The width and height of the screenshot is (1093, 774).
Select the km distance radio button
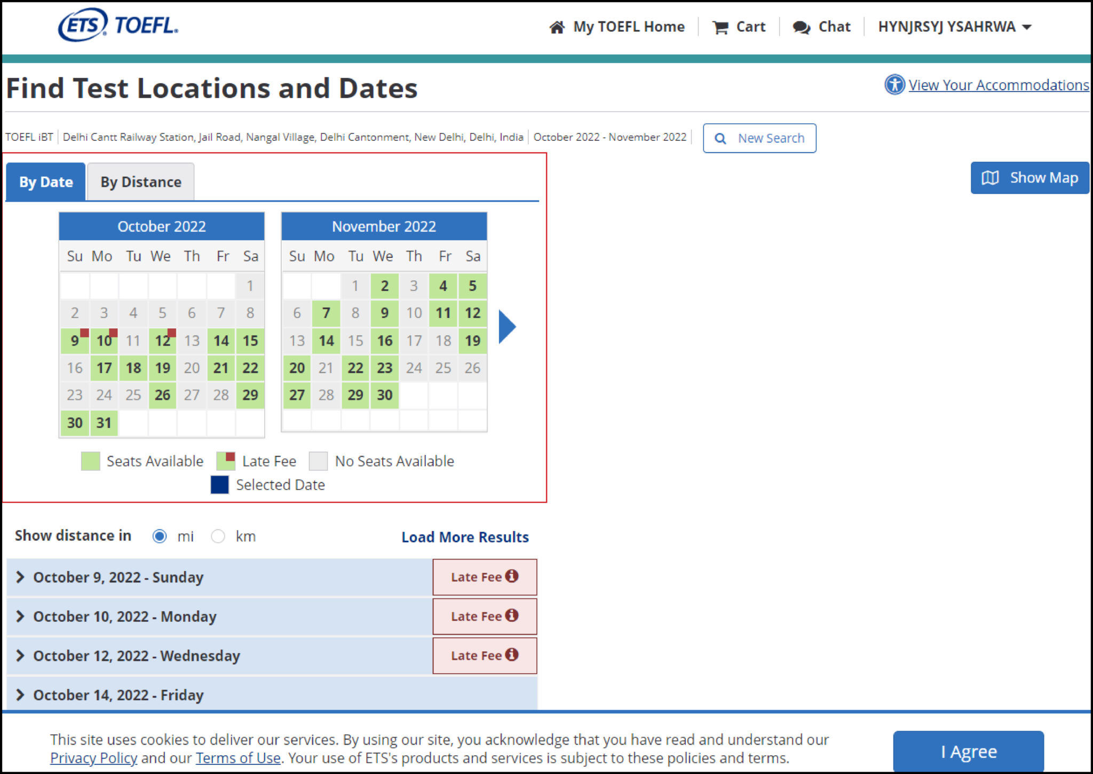tap(218, 536)
